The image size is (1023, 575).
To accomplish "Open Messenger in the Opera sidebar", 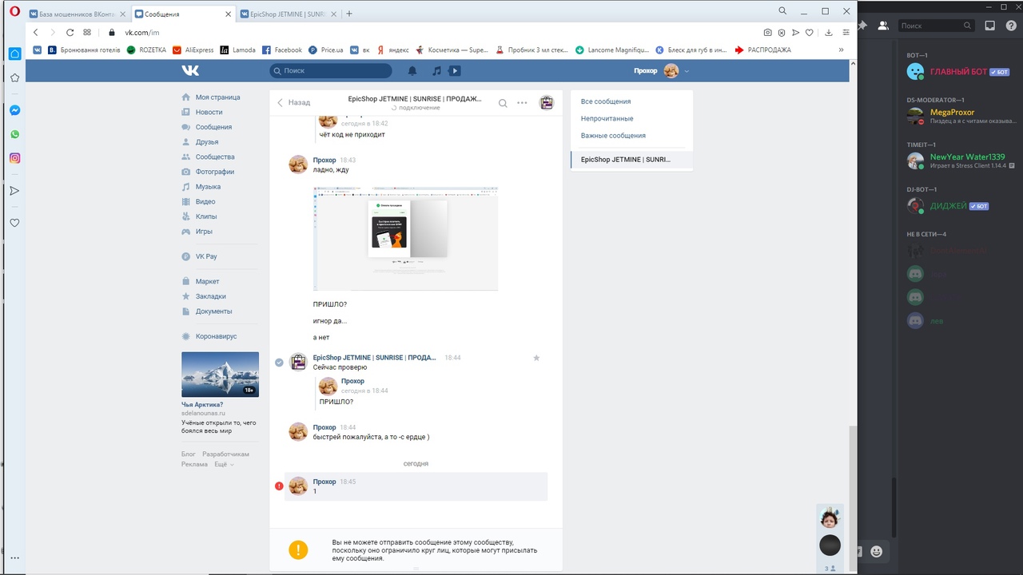I will pyautogui.click(x=14, y=110).
